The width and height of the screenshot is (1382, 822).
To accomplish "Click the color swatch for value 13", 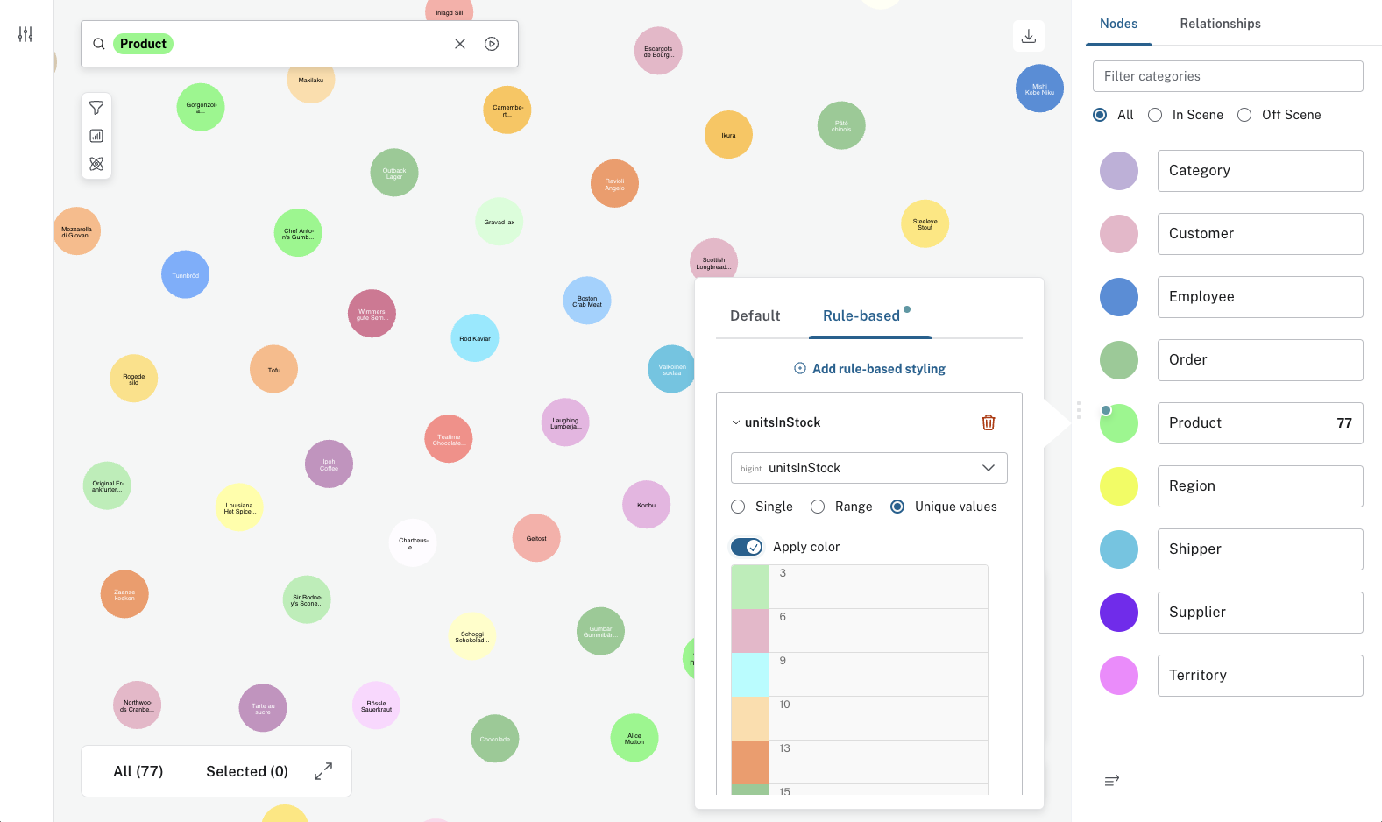I will [750, 762].
